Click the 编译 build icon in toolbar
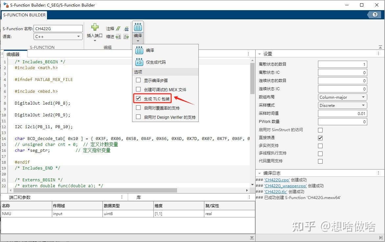 coord(138,27)
